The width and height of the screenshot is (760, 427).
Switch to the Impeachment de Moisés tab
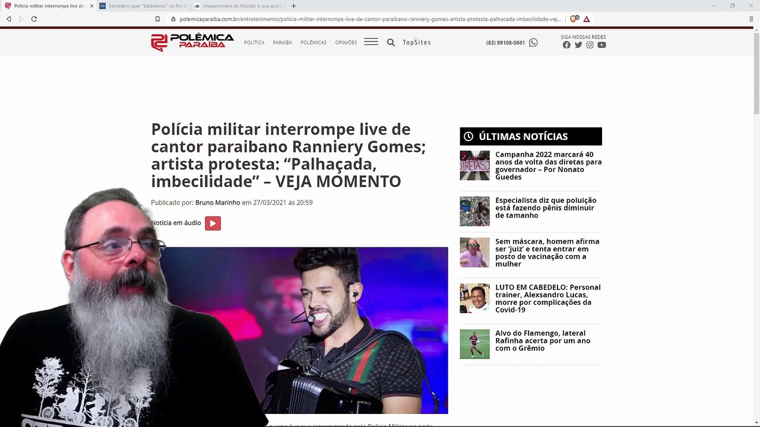coord(239,6)
